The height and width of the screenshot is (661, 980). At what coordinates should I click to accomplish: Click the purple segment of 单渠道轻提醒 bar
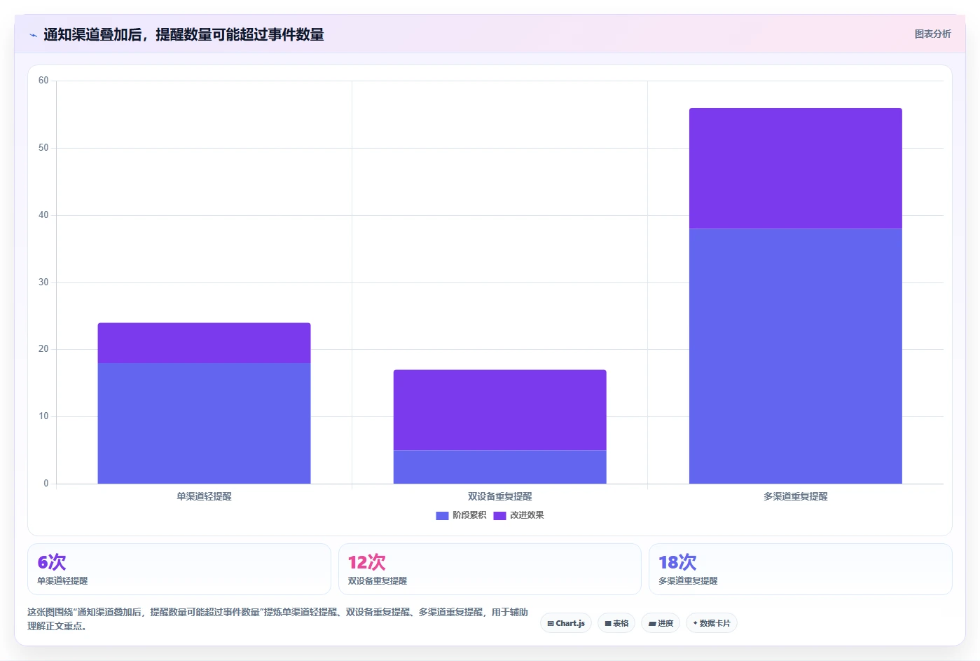[x=204, y=343]
